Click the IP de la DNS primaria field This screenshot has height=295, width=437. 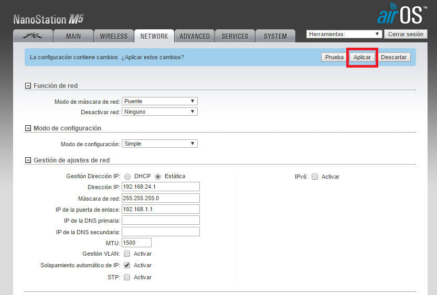[x=161, y=220]
